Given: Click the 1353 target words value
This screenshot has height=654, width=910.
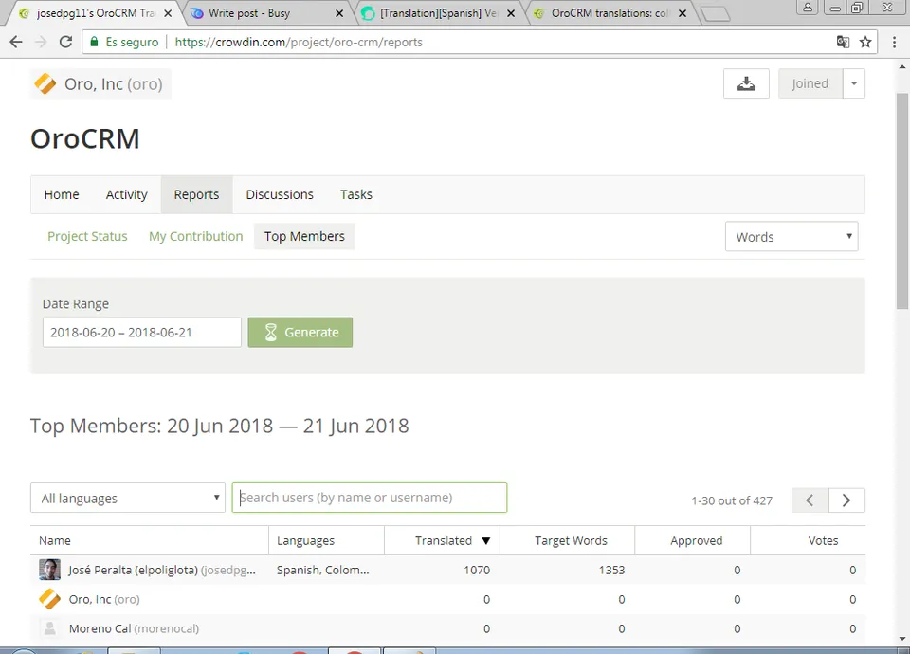Looking at the screenshot, I should (611, 570).
